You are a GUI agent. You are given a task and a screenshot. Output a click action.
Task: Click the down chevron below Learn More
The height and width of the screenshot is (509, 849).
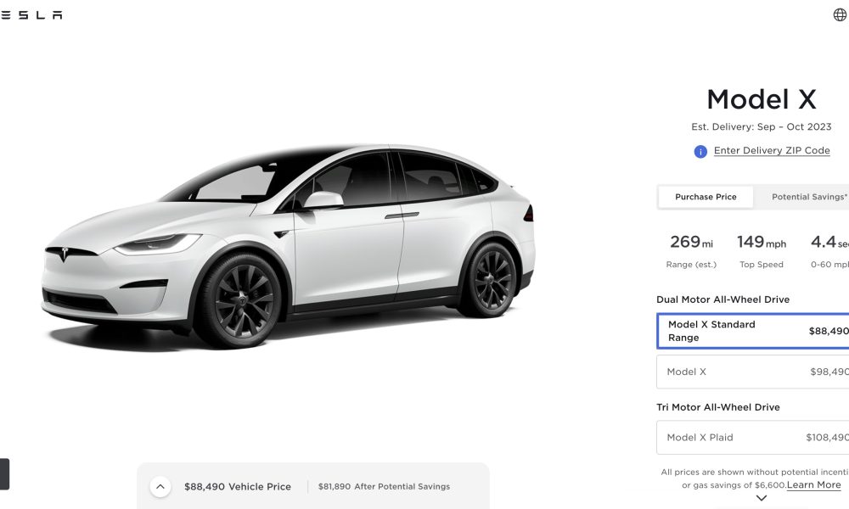tap(762, 498)
